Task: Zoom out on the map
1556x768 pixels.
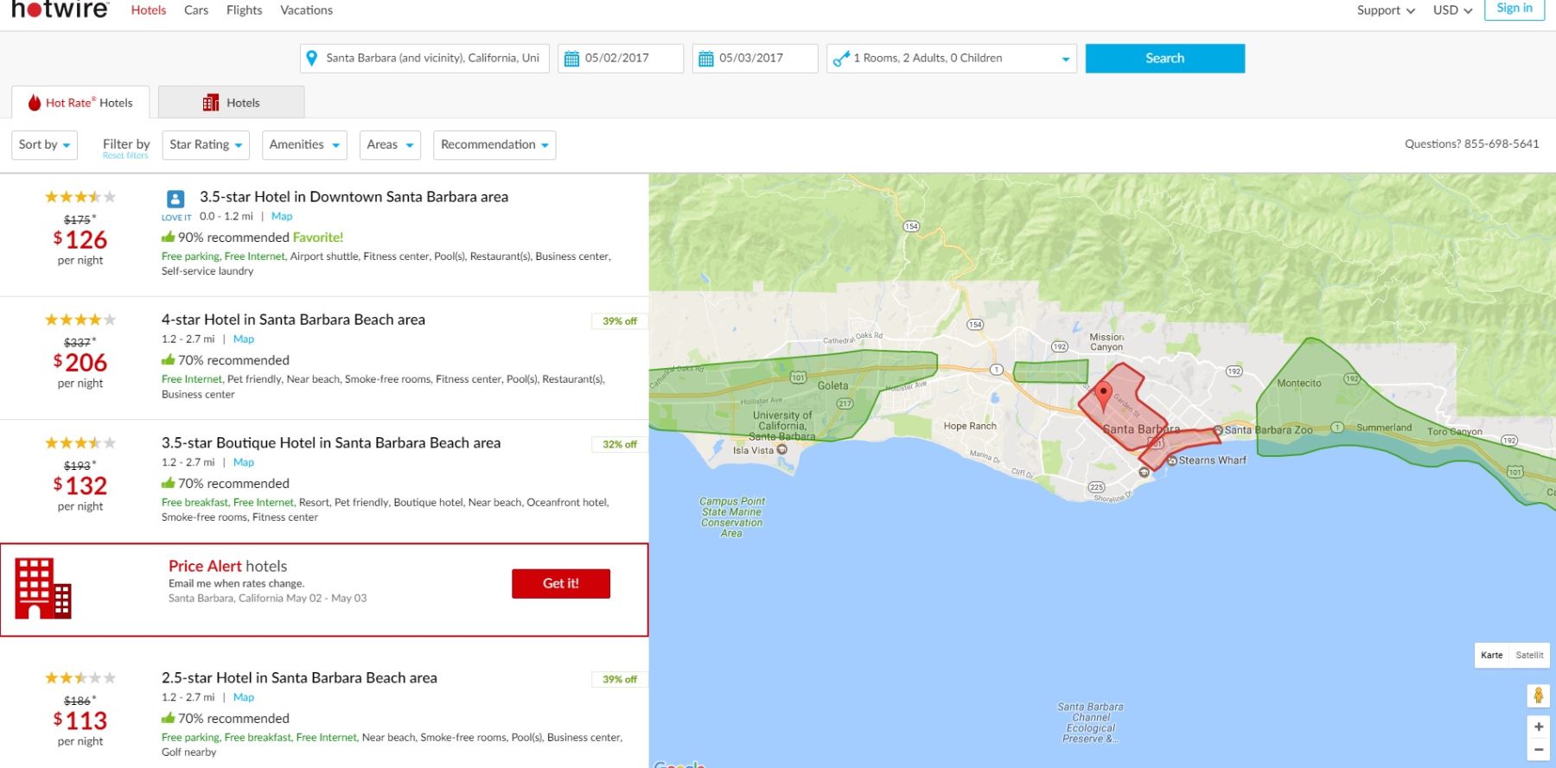Action: tap(1538, 750)
